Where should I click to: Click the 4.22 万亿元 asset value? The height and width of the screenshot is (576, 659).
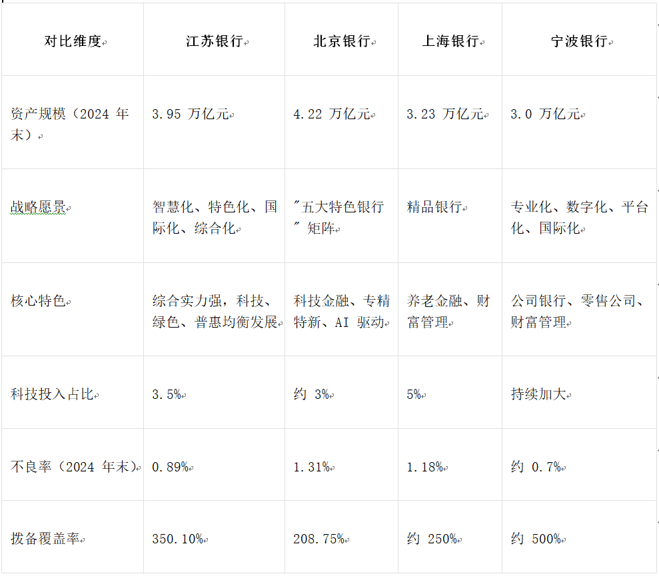pyautogui.click(x=331, y=115)
